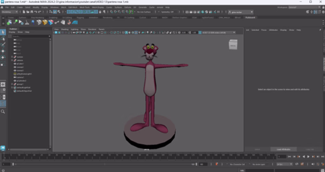Expand the group1 node in Outliner

12,84
